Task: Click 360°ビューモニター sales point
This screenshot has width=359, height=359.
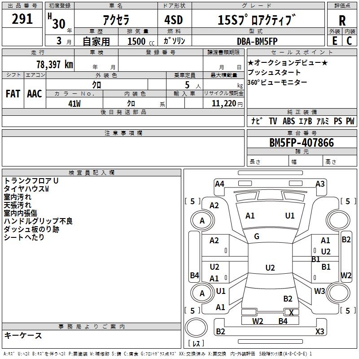Action: click(277, 82)
